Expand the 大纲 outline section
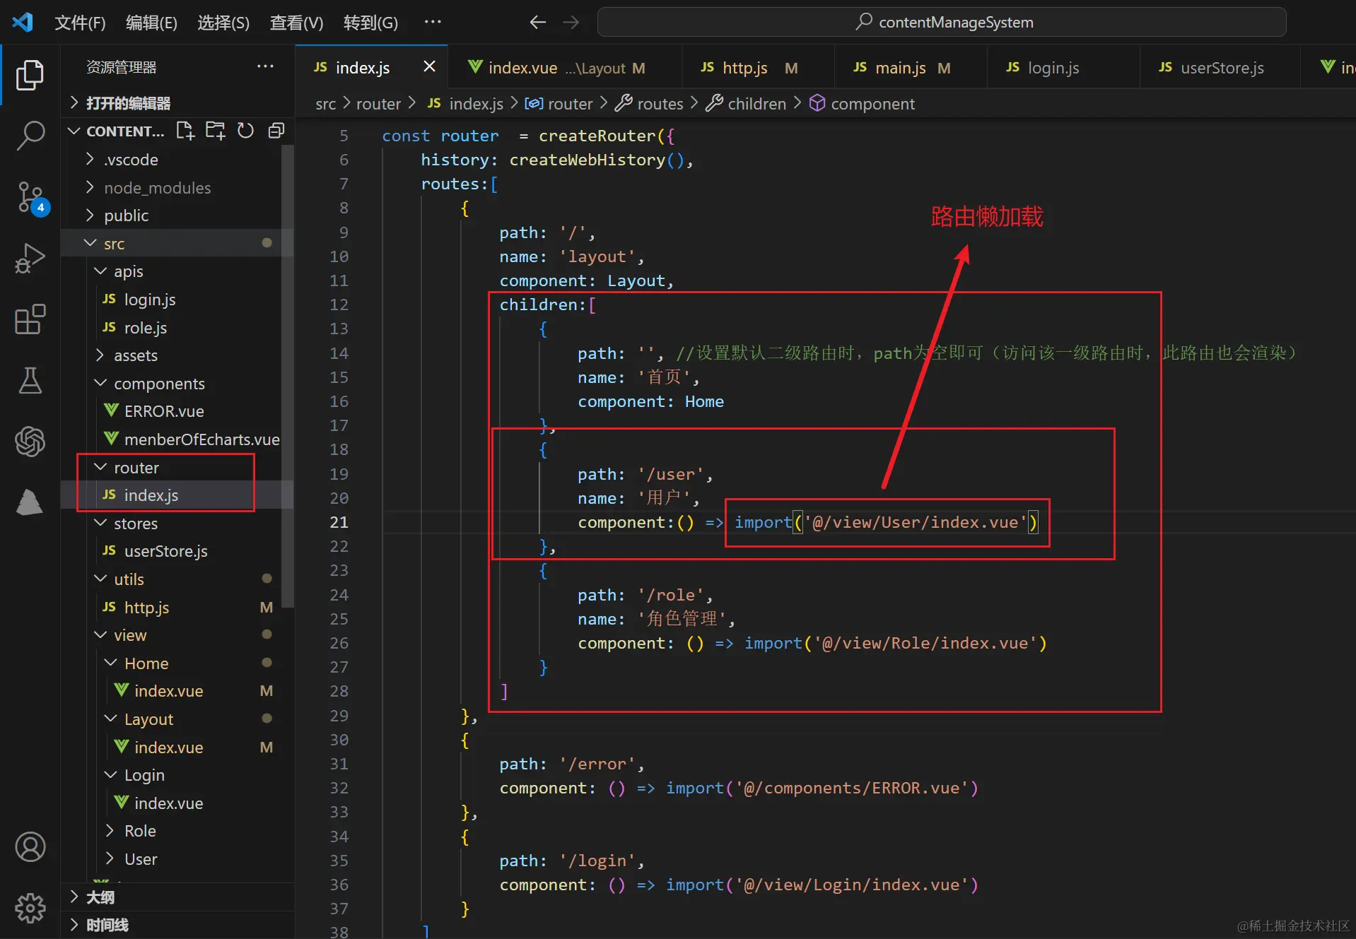1356x939 pixels. coord(100,897)
